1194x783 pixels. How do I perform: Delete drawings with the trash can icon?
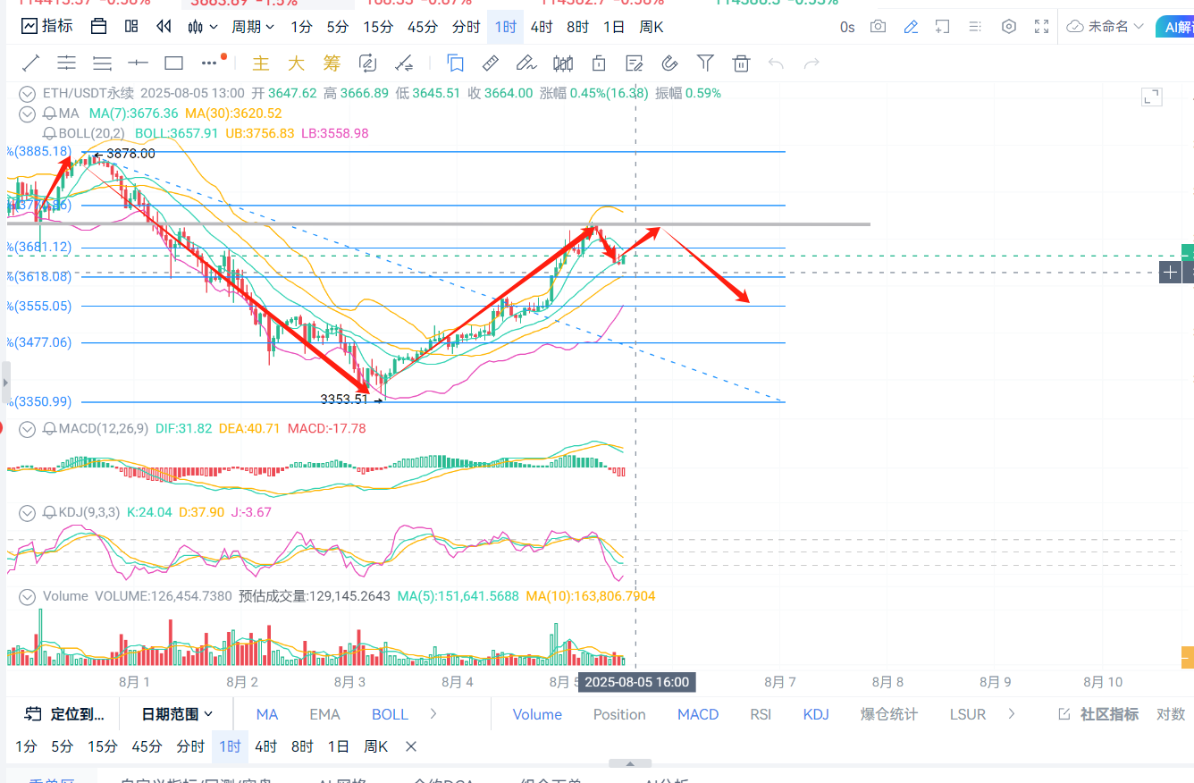click(x=740, y=63)
